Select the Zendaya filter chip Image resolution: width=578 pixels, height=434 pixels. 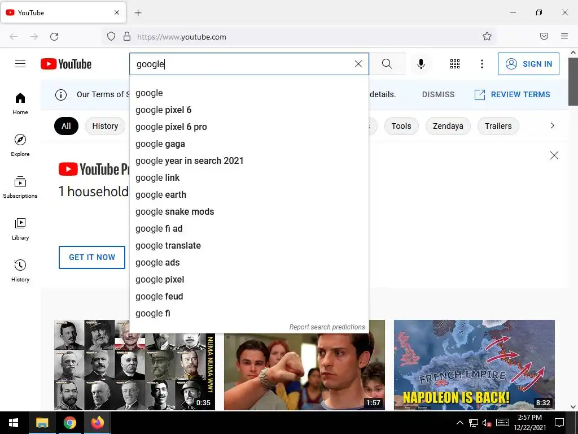pos(448,126)
